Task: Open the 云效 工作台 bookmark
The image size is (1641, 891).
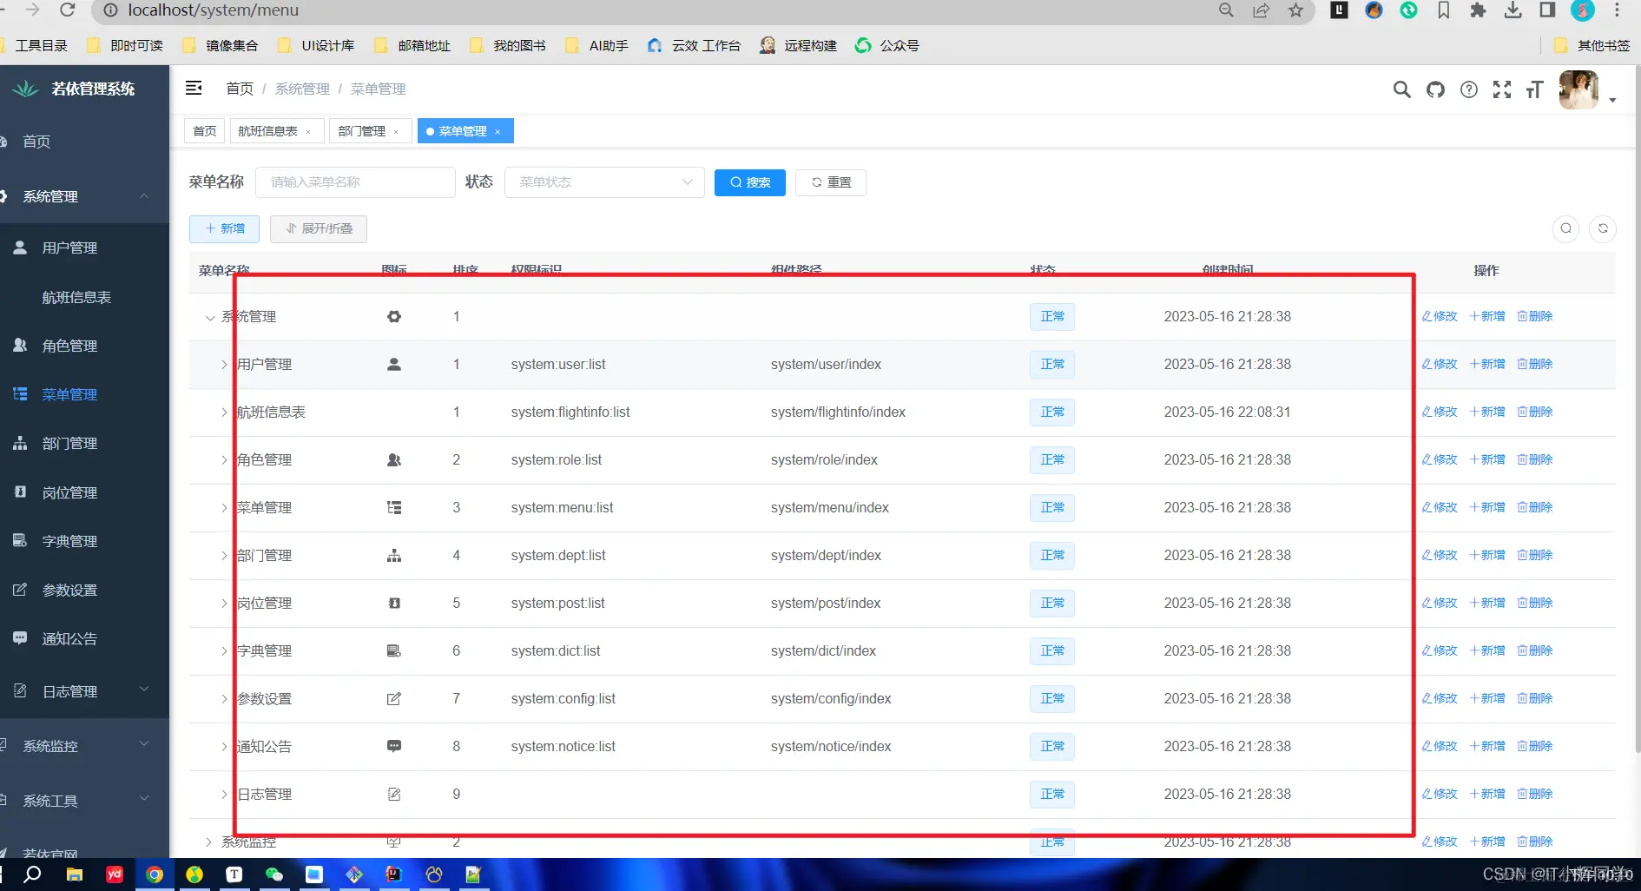Action: [x=694, y=45]
